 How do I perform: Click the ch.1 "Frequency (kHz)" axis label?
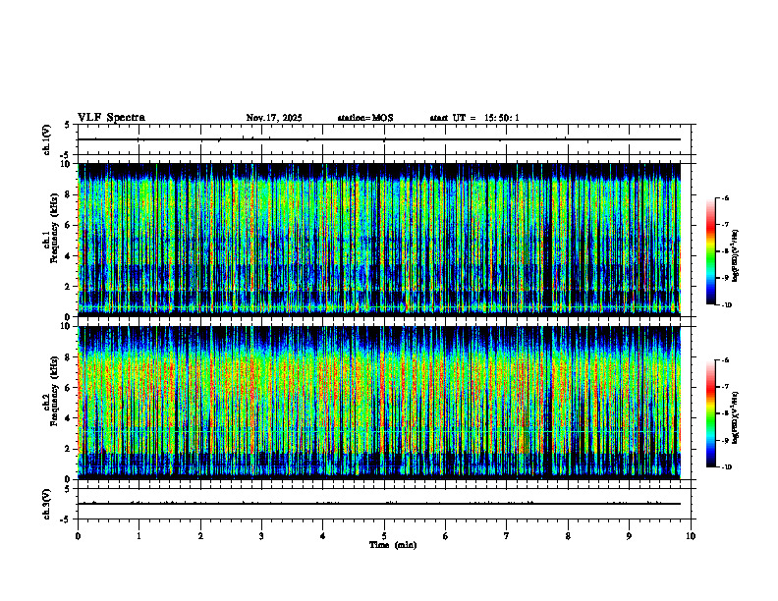pos(54,228)
